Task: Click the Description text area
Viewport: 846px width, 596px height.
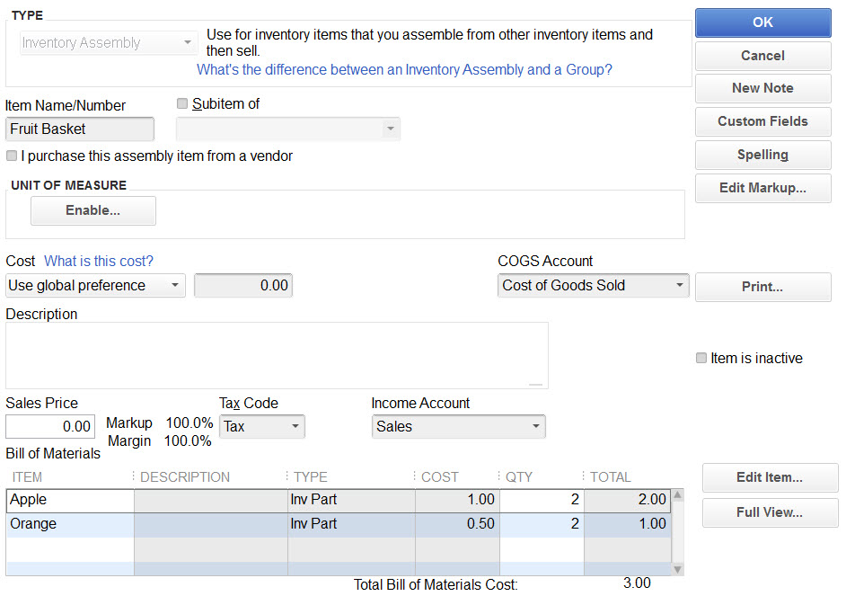Action: (x=277, y=355)
